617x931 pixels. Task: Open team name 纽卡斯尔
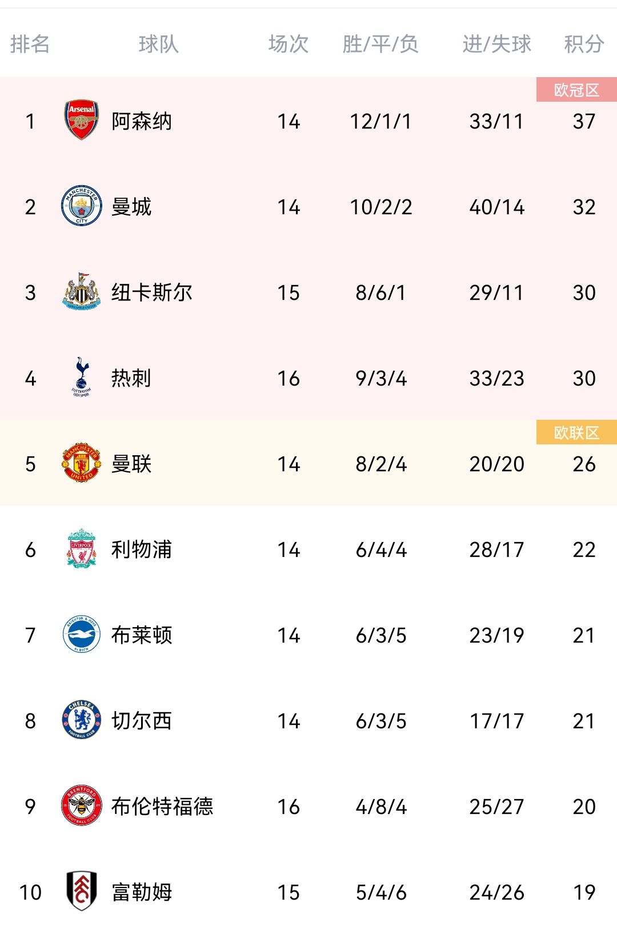coord(152,292)
